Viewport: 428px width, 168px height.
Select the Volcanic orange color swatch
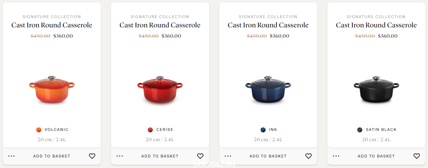39,130
